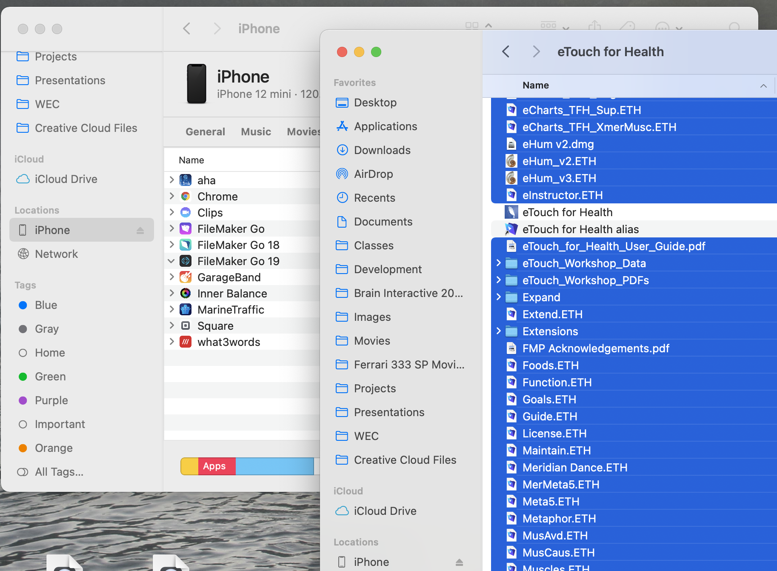Viewport: 777px width, 571px height.
Task: Expand the FileMaker Go app row
Action: [x=171, y=228]
